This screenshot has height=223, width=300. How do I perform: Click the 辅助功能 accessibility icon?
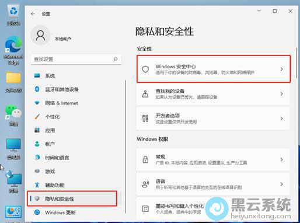click(x=37, y=184)
